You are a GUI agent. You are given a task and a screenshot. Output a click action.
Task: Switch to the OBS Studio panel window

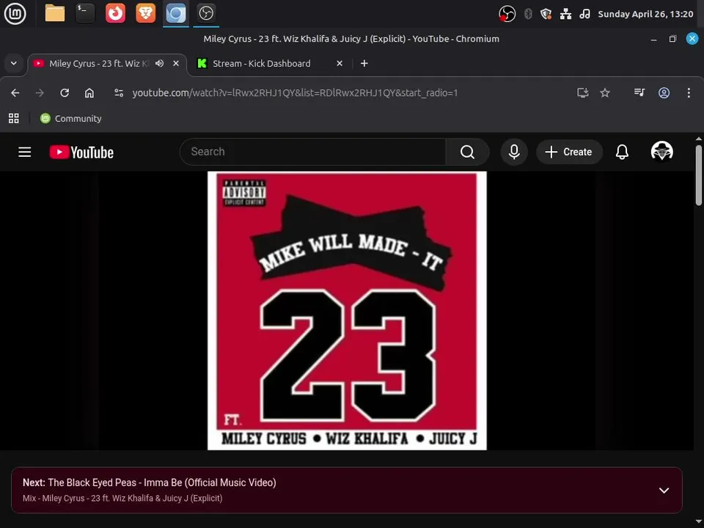pos(206,13)
